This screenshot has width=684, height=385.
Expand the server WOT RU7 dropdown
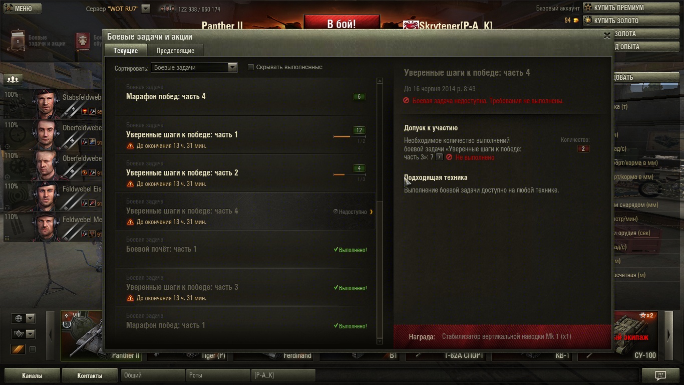coord(146,9)
